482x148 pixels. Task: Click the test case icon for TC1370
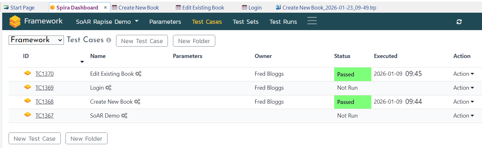click(x=28, y=73)
